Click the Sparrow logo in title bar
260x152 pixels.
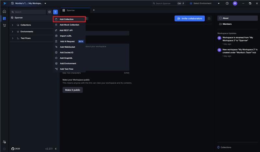5,3
